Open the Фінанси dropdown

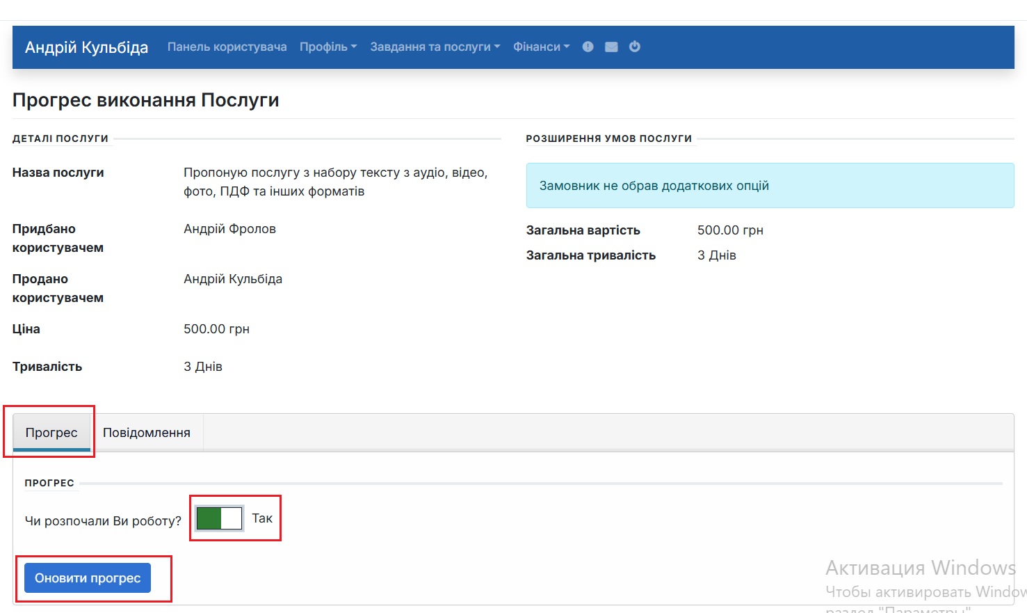[541, 47]
